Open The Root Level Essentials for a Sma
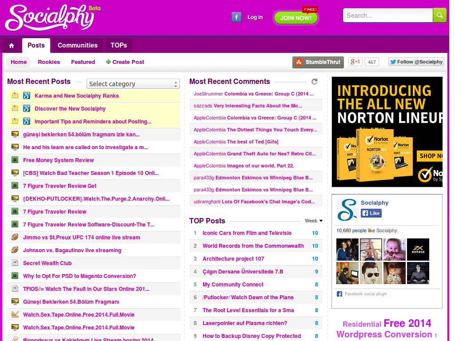Viewport: 455px width, 341px height. (x=248, y=310)
